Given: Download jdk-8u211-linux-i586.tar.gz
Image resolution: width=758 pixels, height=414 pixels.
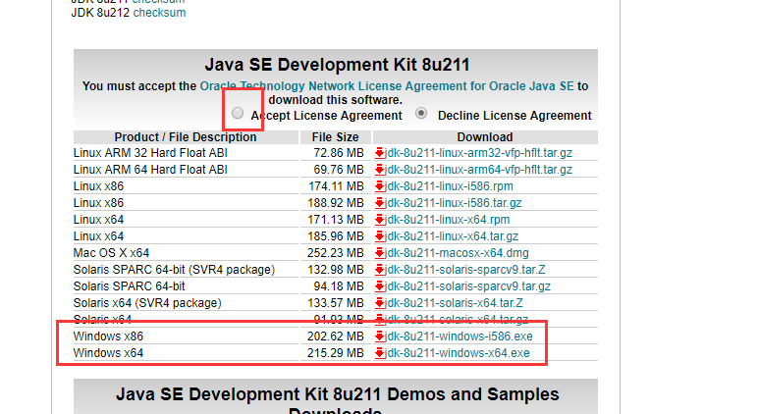Looking at the screenshot, I should tap(453, 203).
